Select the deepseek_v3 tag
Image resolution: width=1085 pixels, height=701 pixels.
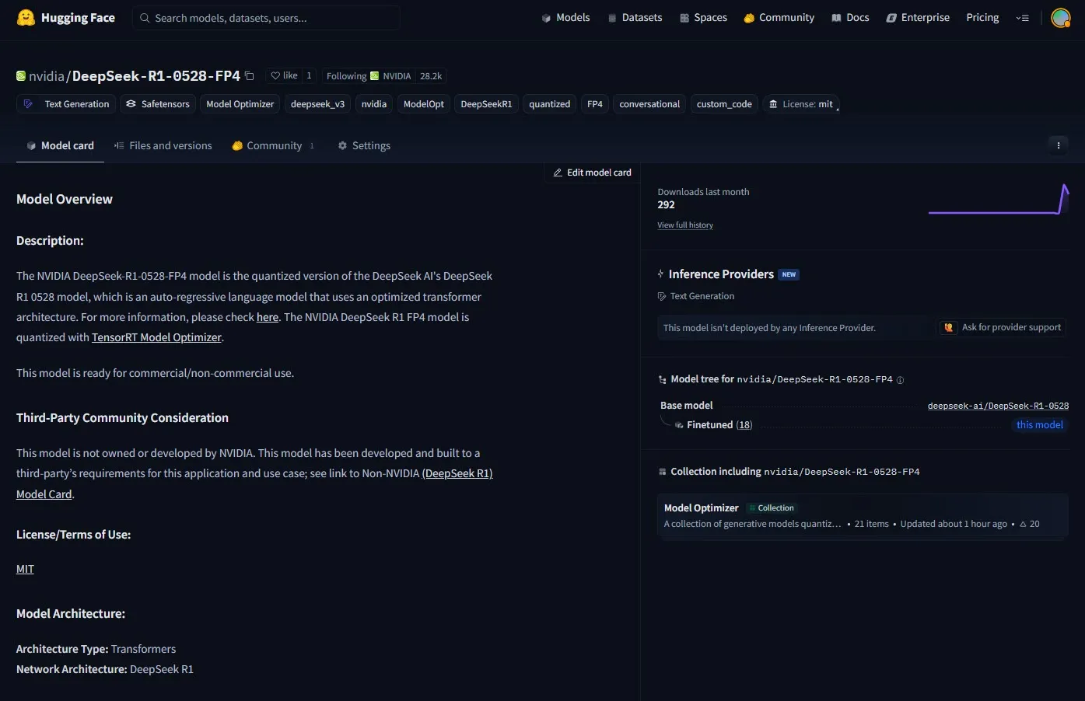(x=317, y=104)
